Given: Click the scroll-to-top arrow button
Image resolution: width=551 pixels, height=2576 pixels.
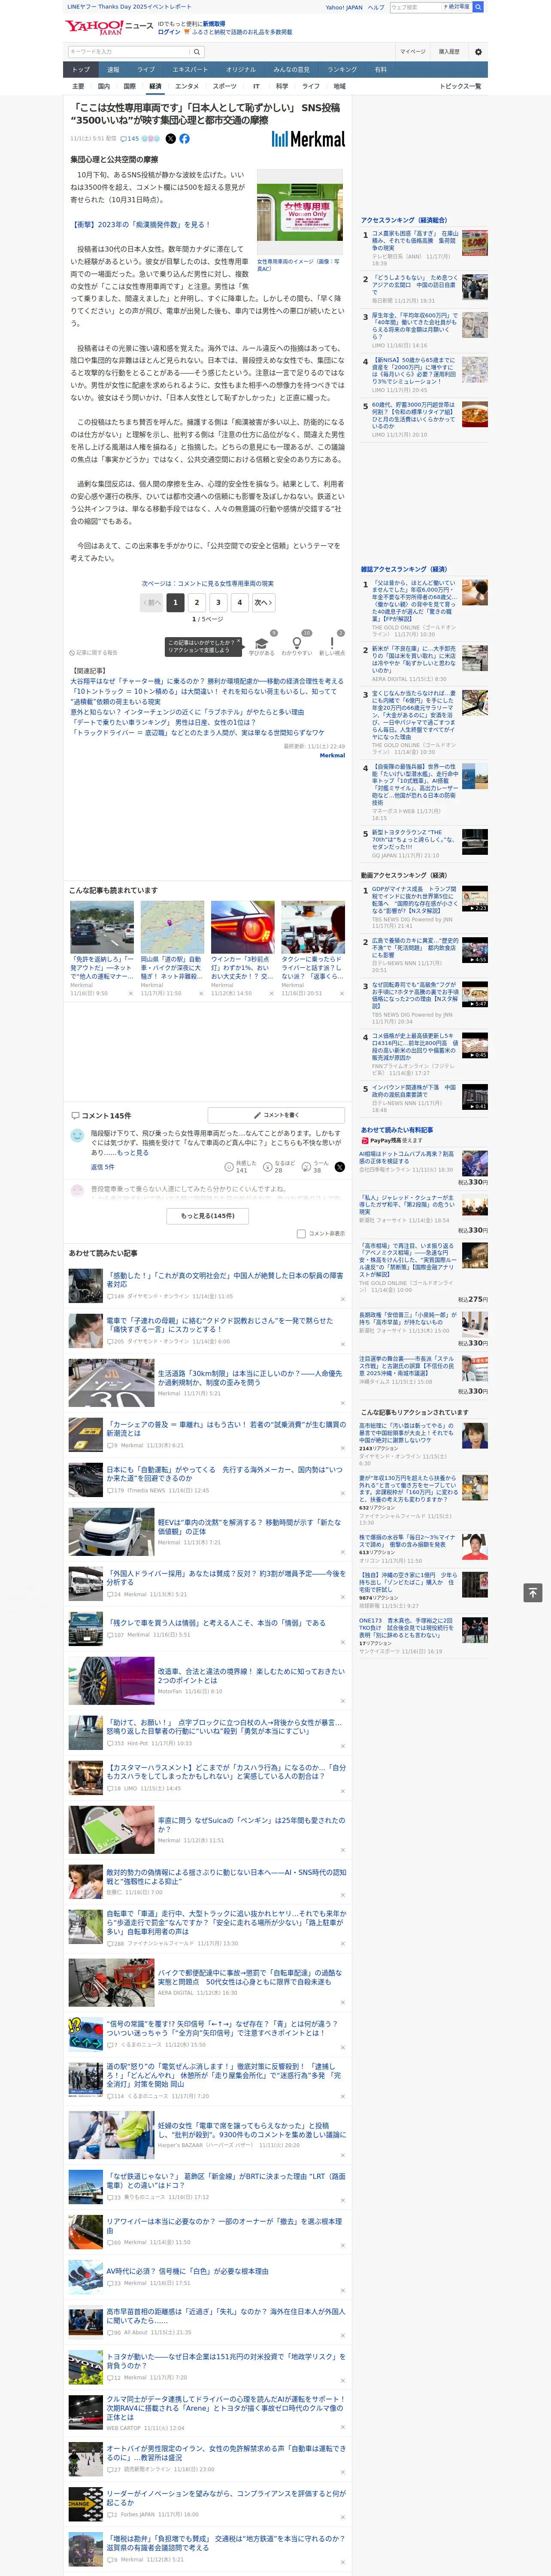Looking at the screenshot, I should pyautogui.click(x=533, y=1592).
